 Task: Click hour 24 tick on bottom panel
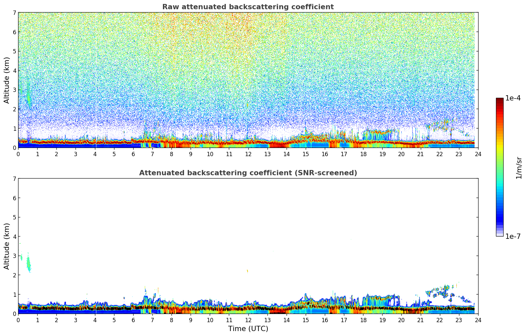[478, 320]
